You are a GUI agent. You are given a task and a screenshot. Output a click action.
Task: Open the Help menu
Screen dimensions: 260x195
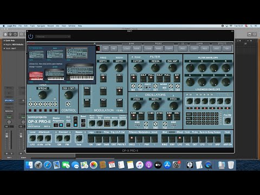pos(80,26)
